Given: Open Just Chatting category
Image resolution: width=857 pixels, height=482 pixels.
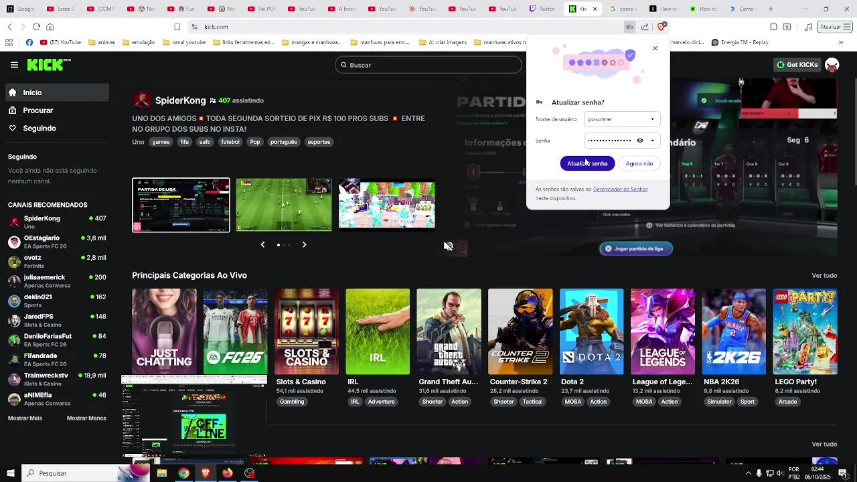Looking at the screenshot, I should tap(164, 331).
